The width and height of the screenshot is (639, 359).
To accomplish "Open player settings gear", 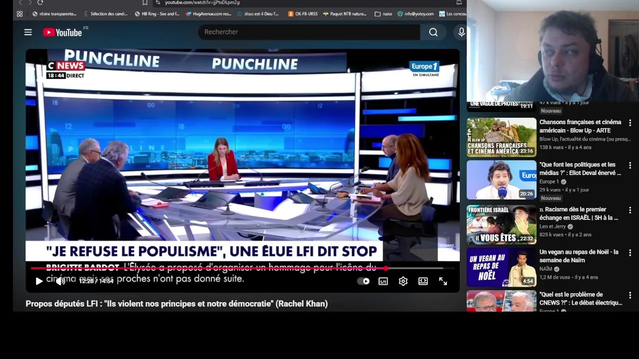I will 403,281.
